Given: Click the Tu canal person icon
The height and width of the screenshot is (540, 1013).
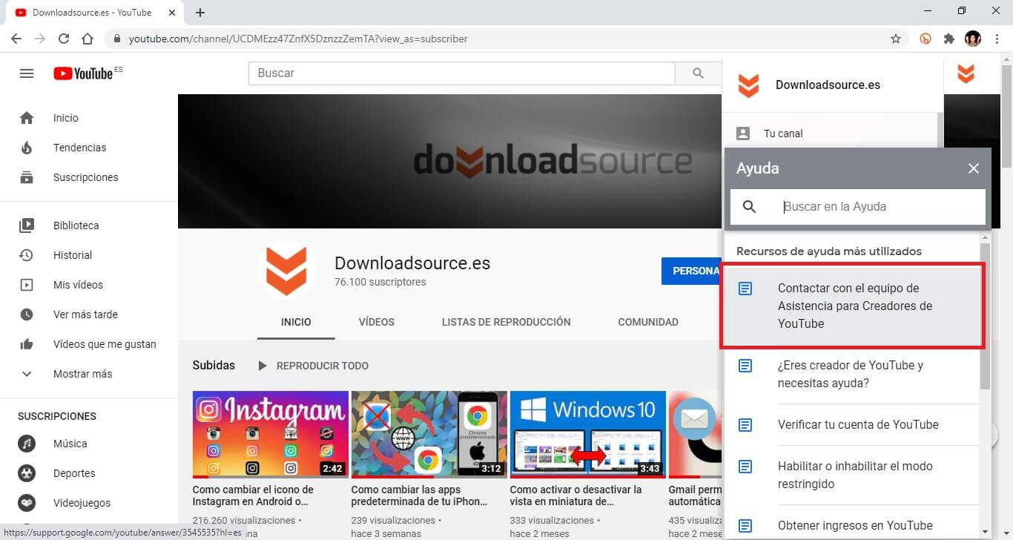Looking at the screenshot, I should 743,134.
